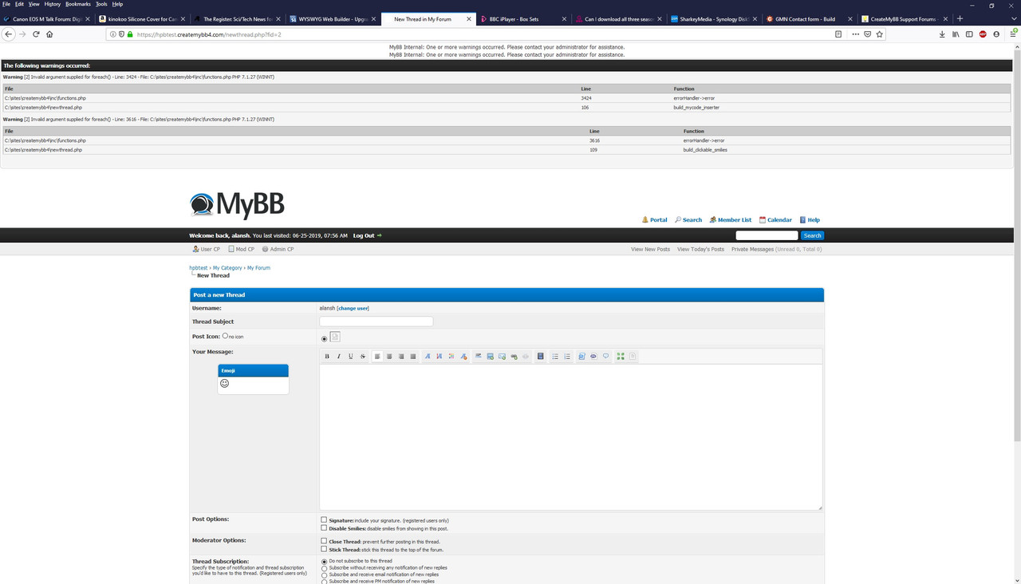Apply underline formatting in editor toolbar
Image resolution: width=1021 pixels, height=584 pixels.
tap(350, 356)
